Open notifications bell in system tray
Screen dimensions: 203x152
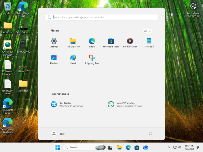tap(198, 147)
